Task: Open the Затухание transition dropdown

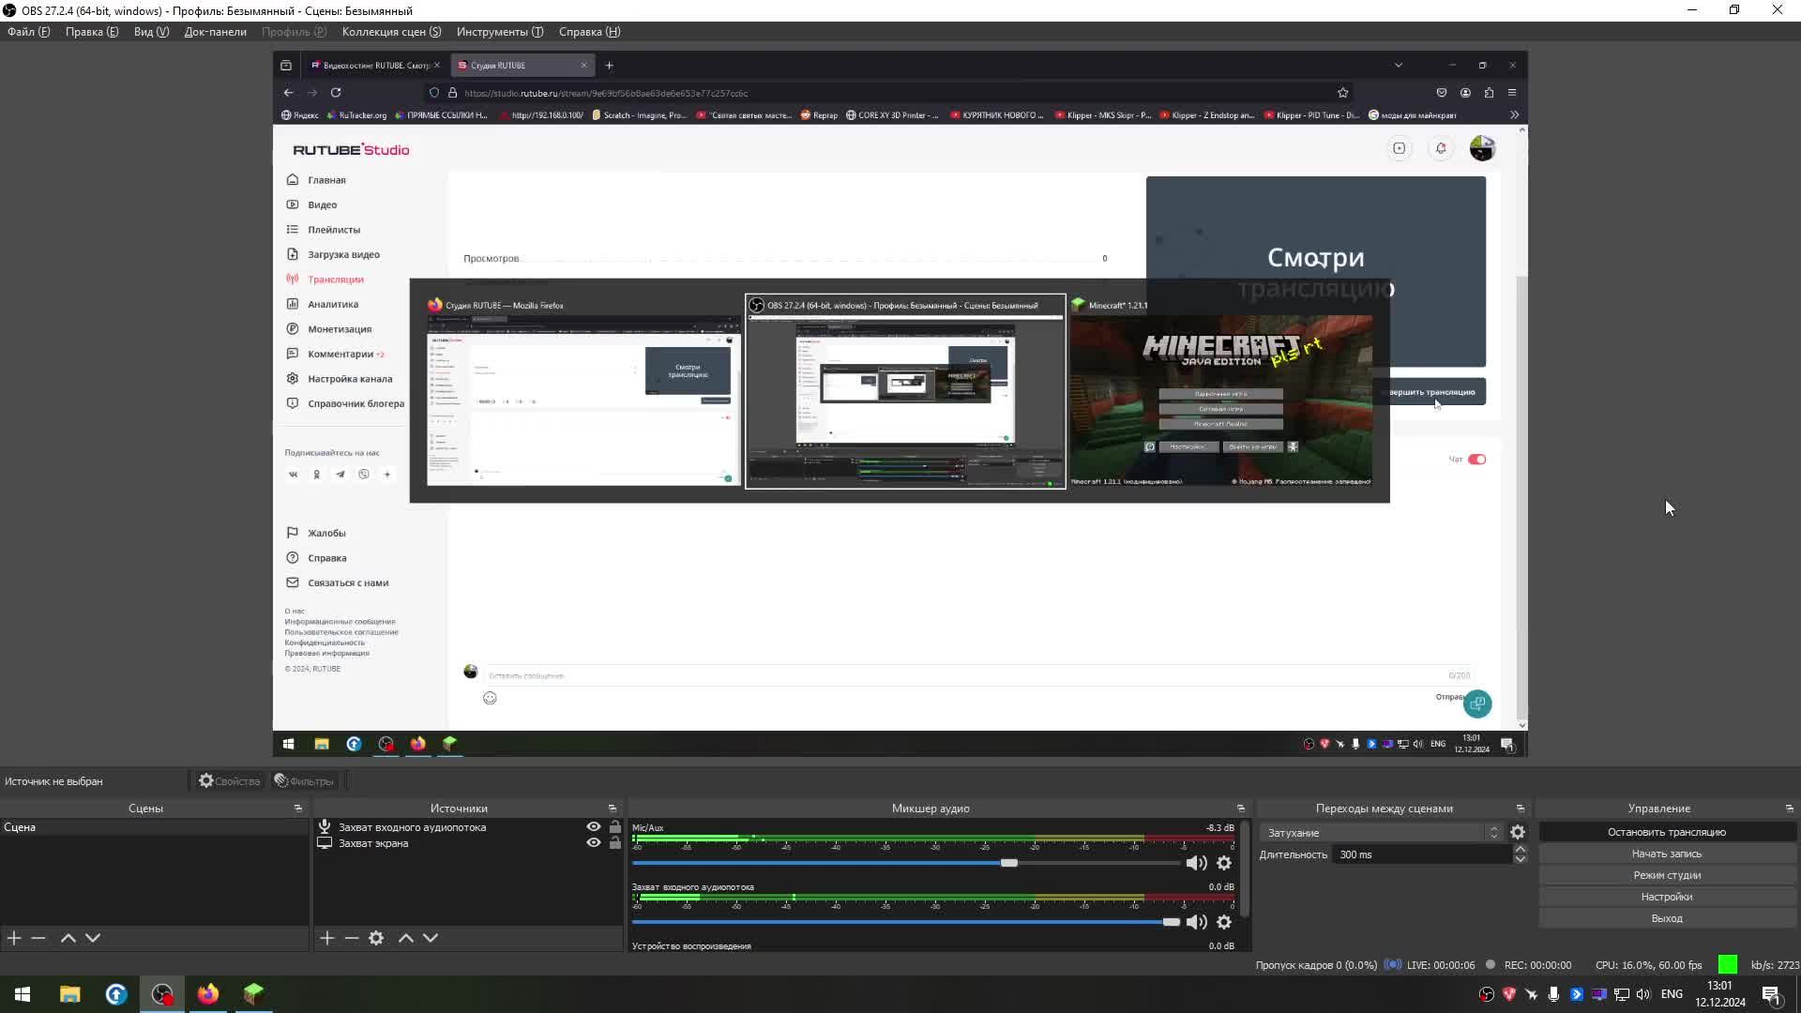Action: [1381, 833]
